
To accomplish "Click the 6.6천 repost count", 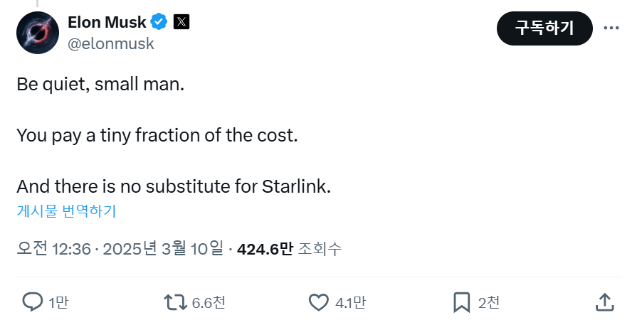I will click(x=209, y=303).
